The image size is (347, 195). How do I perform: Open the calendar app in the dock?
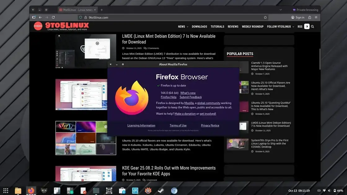57,191
